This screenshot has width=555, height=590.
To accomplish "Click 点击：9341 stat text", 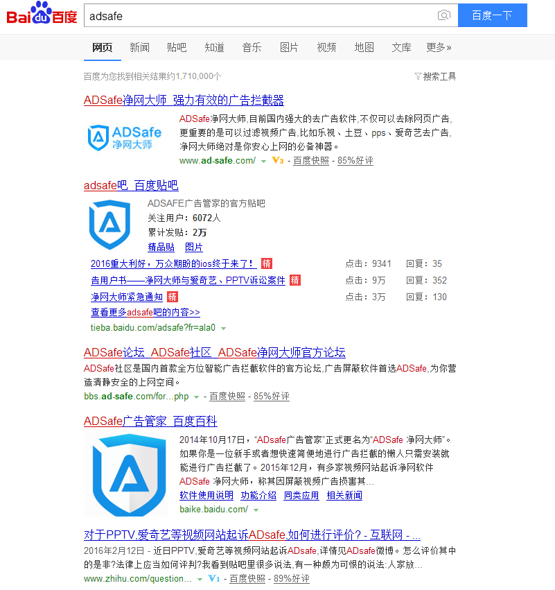I will tap(369, 263).
